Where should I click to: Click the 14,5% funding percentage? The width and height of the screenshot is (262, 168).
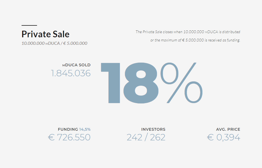tap(85, 129)
